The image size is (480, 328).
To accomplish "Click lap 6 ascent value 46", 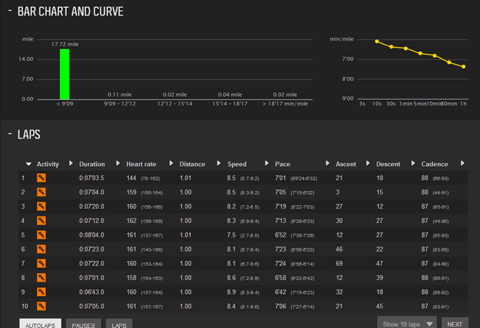I will tap(339, 250).
